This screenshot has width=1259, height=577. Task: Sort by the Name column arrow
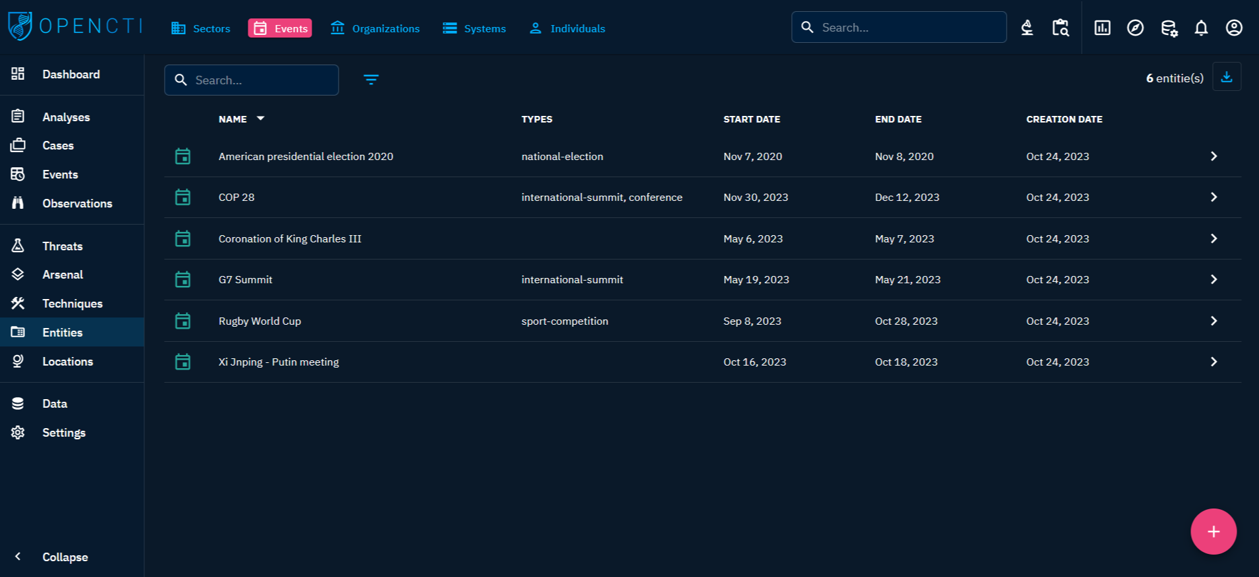tap(260, 119)
